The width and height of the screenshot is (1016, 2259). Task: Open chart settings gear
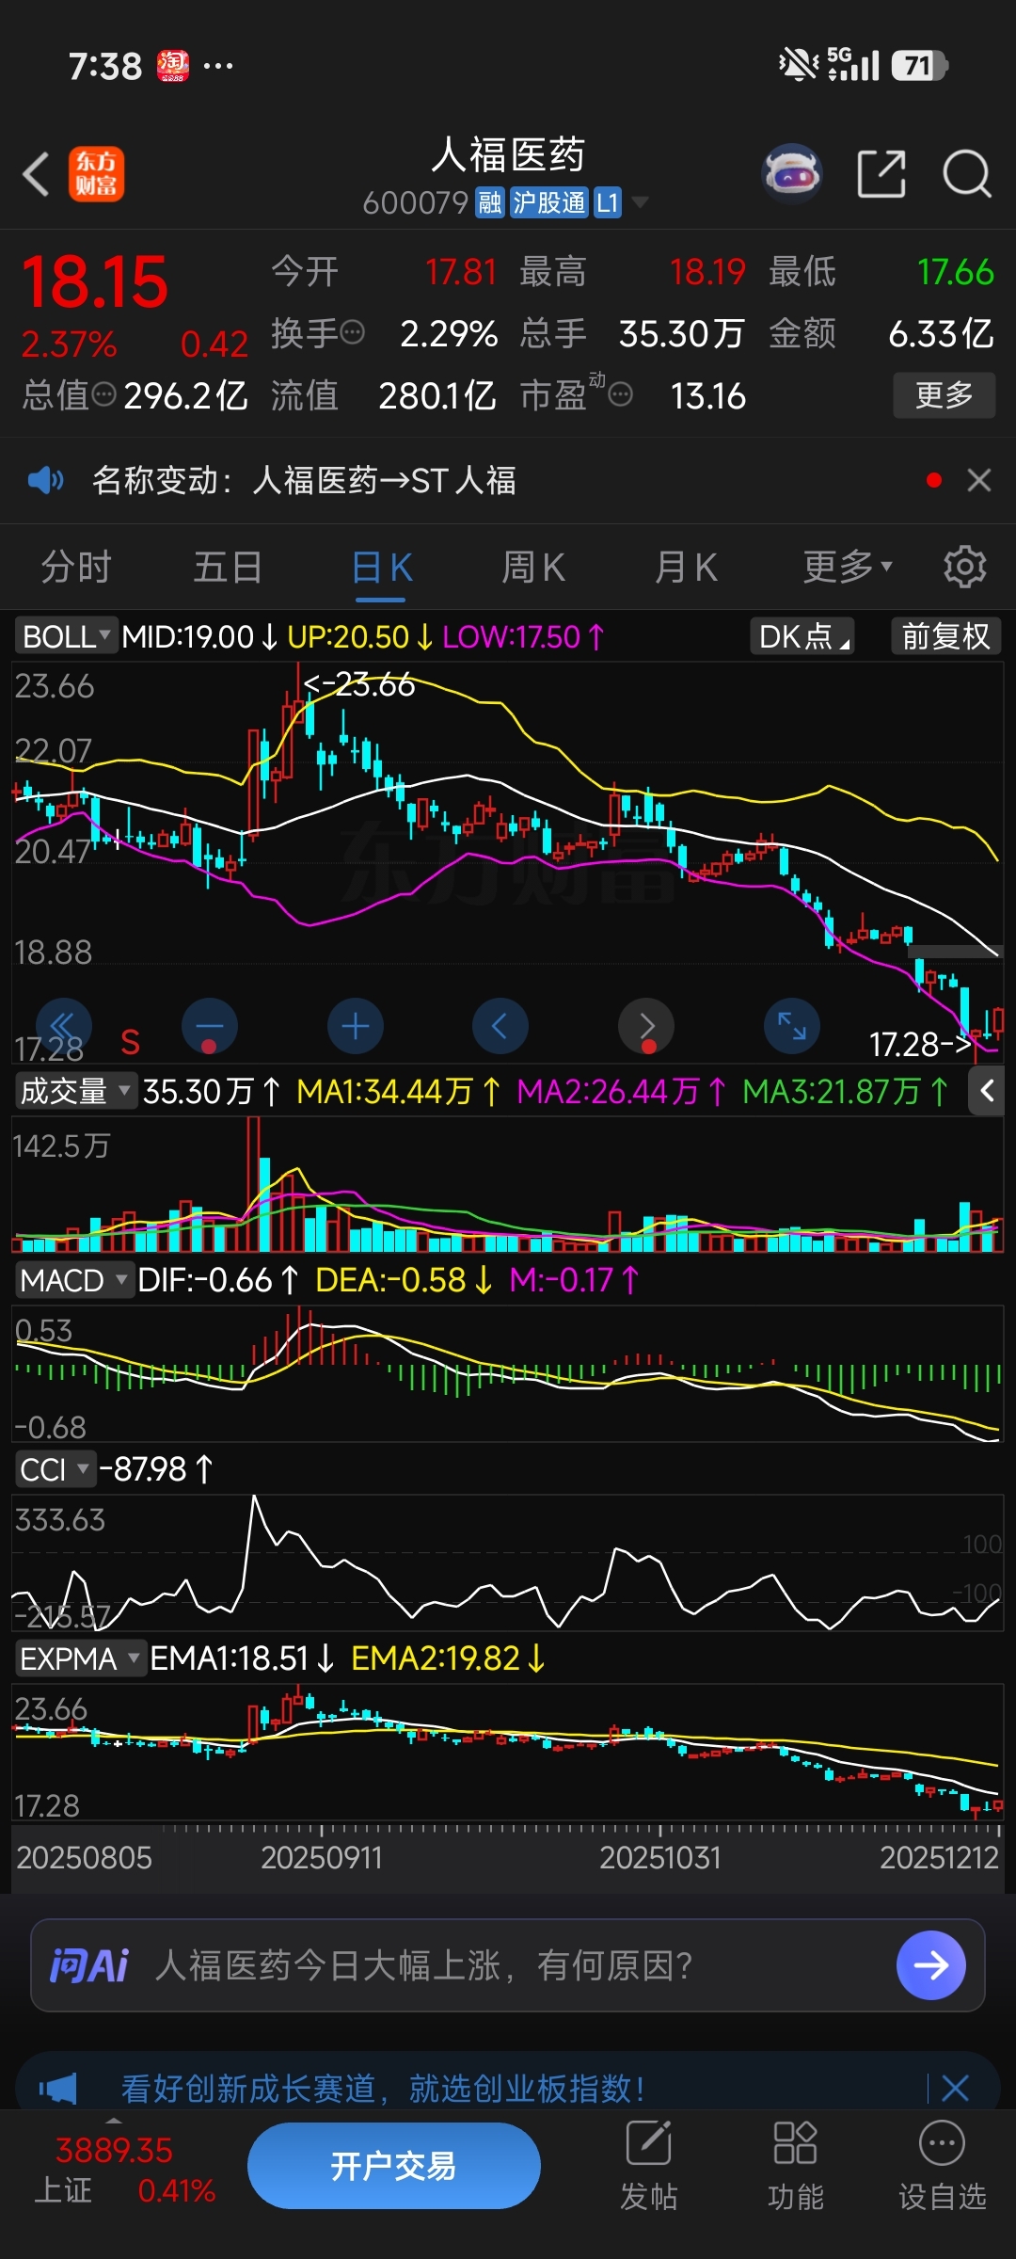(964, 567)
